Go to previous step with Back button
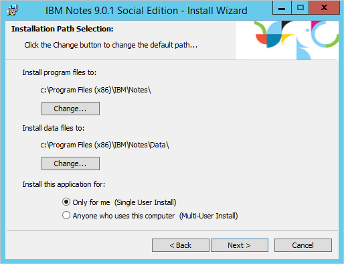The height and width of the screenshot is (264, 344). pyautogui.click(x=181, y=245)
